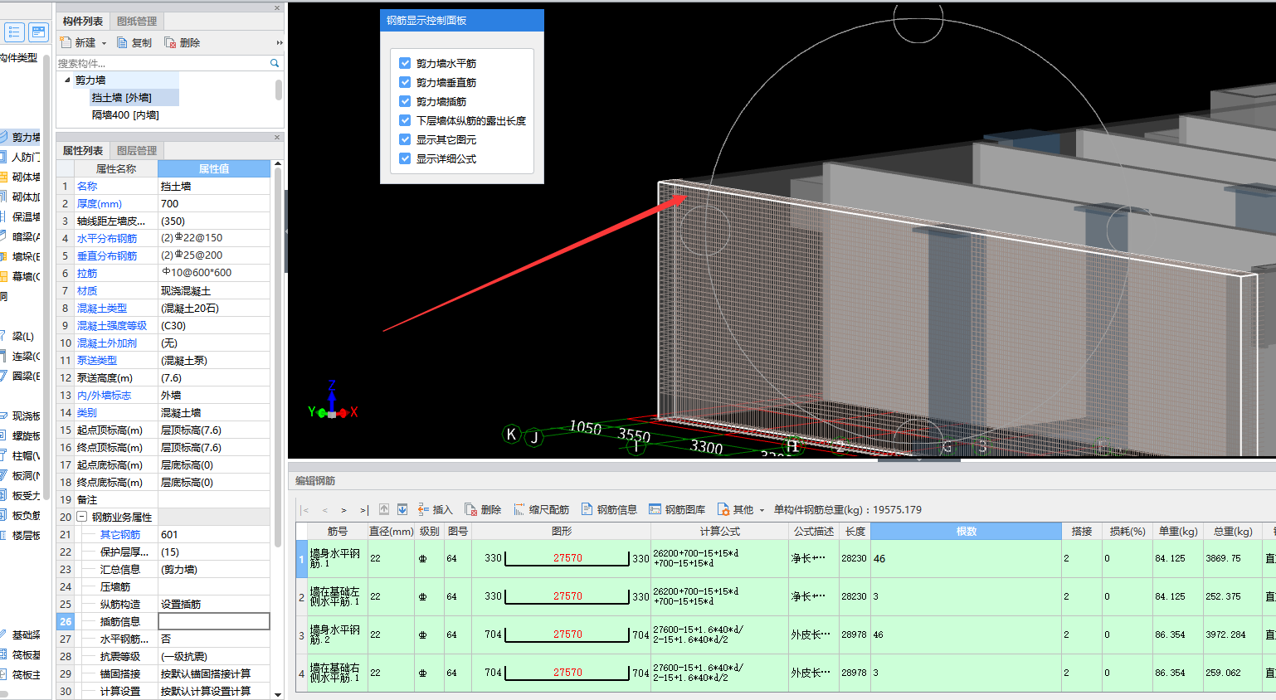Select 柱帽 in component type sidebar
The height and width of the screenshot is (700, 1276).
(x=21, y=455)
